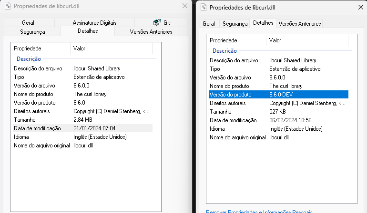Open Geral tab in right window
Viewport: 367px width, 213px height.
209,24
